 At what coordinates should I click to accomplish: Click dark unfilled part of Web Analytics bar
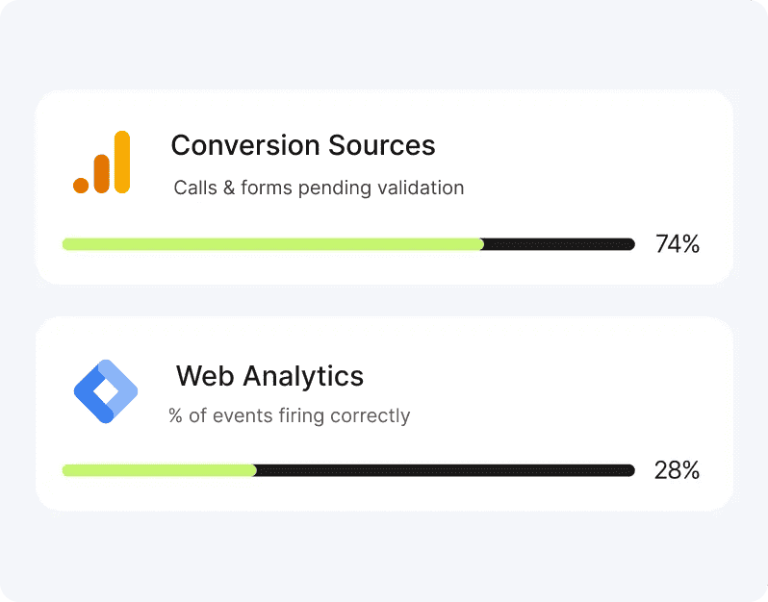[443, 470]
